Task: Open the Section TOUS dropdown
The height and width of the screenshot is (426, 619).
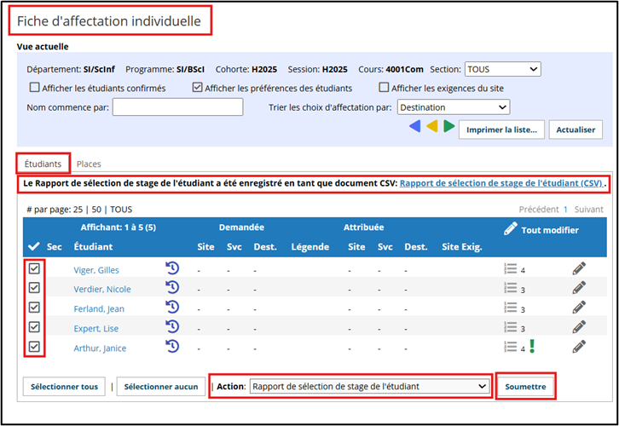Action: coord(502,69)
